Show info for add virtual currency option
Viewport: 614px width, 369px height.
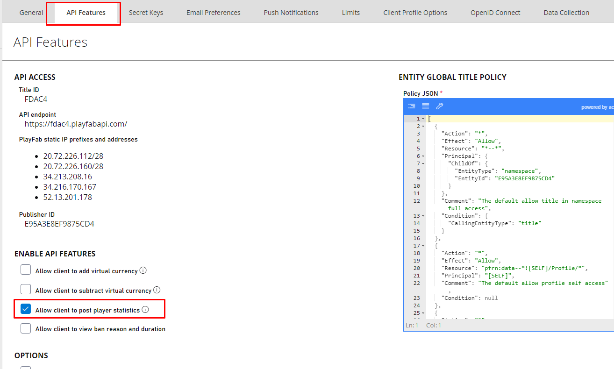(143, 270)
